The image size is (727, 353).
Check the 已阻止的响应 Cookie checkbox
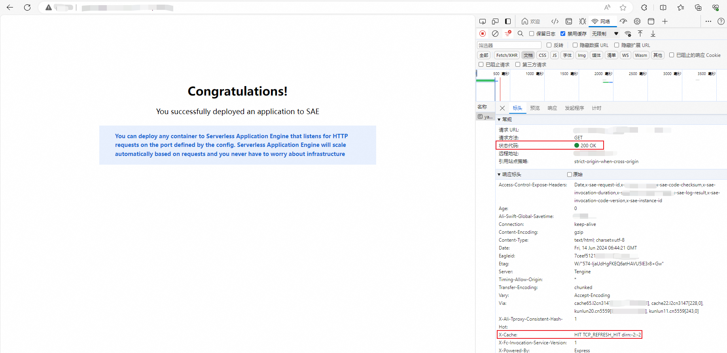click(x=672, y=55)
